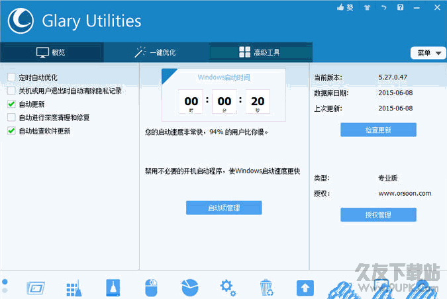Click the monitor icon on 概览 tab
The height and width of the screenshot is (299, 447).
[x=42, y=52]
